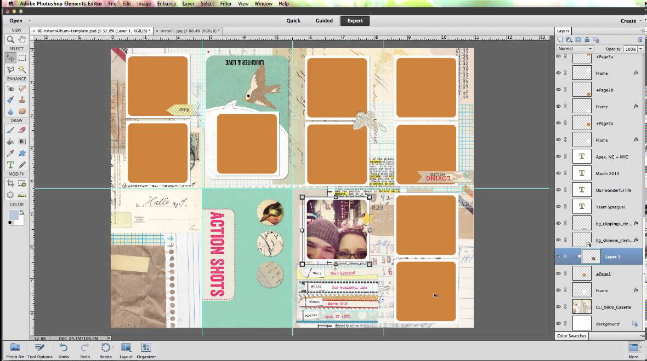Select the Zoom tool

click(10, 39)
